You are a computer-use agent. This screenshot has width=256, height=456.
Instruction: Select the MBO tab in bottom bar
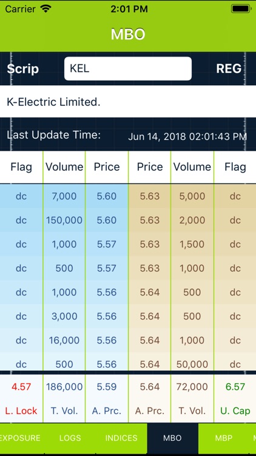pyautogui.click(x=172, y=438)
